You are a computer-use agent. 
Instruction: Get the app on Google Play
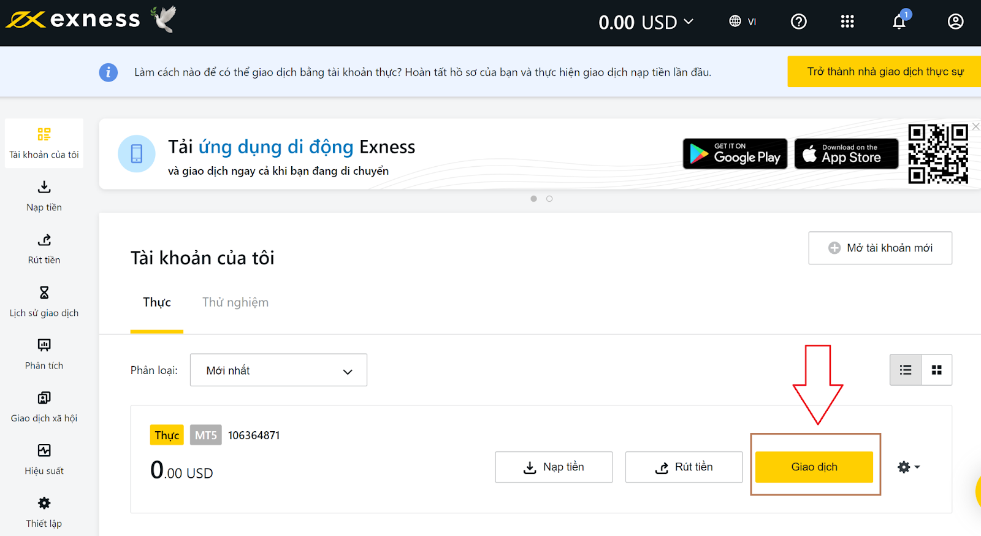coord(735,153)
